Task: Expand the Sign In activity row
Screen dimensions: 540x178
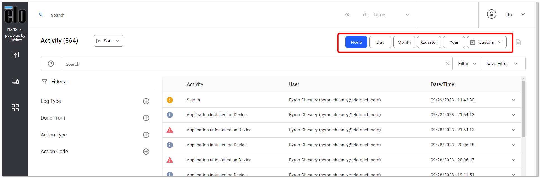Action: pos(513,100)
